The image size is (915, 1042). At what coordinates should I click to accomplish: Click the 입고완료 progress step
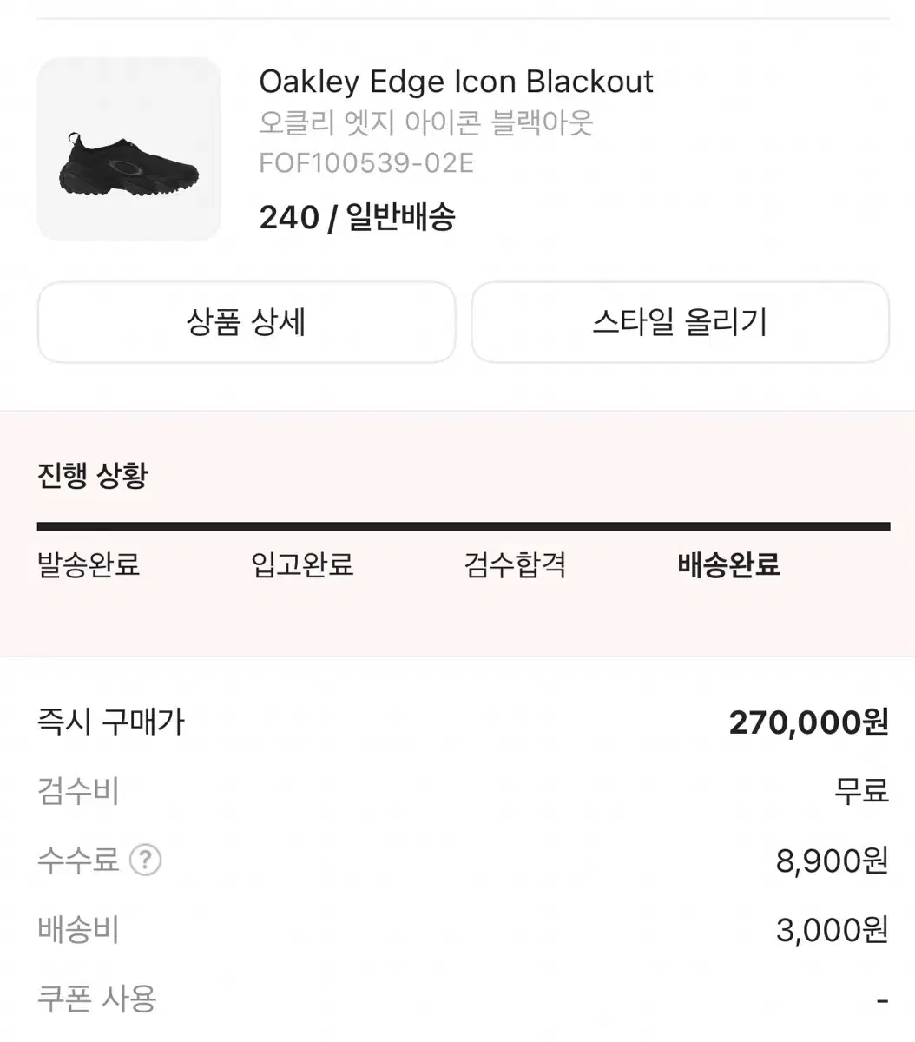302,565
